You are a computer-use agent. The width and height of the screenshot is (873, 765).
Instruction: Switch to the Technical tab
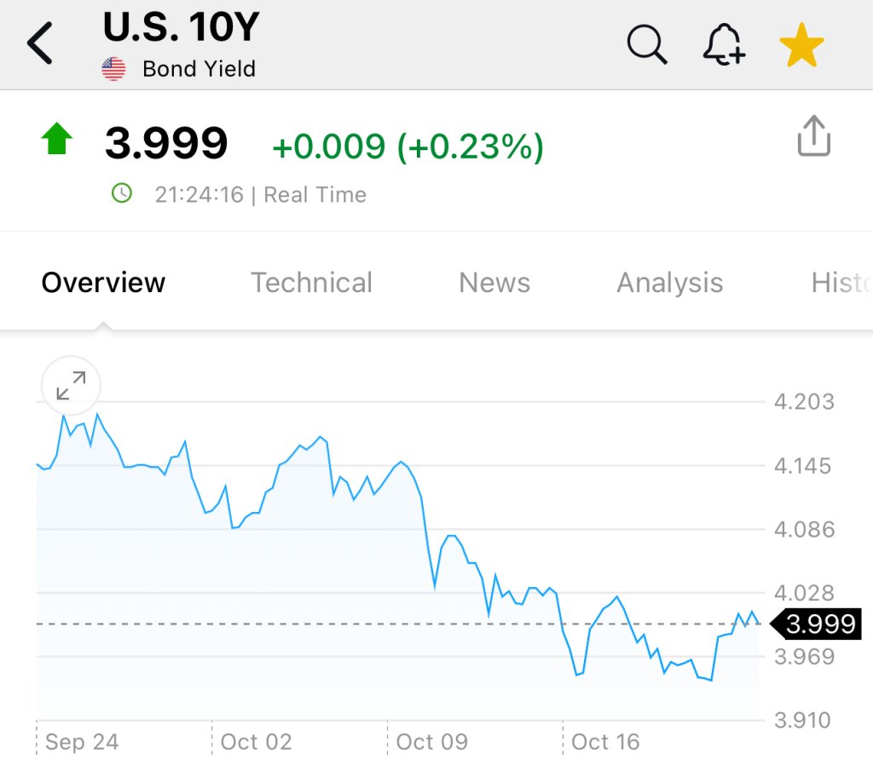(x=311, y=283)
